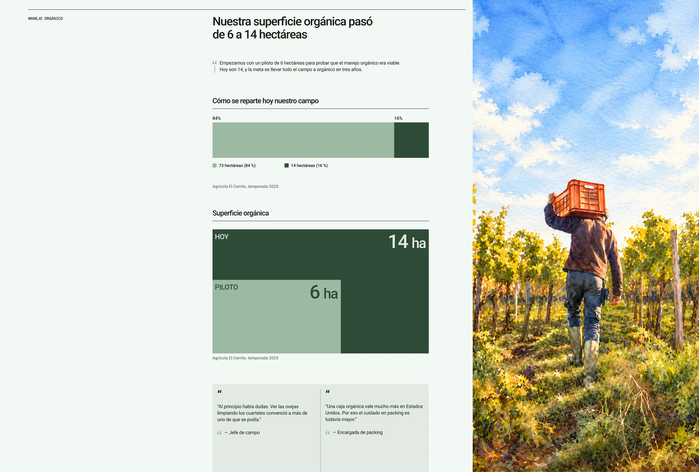Click the quote icon beside "Jefe de campo"
The height and width of the screenshot is (472, 699).
(x=220, y=433)
